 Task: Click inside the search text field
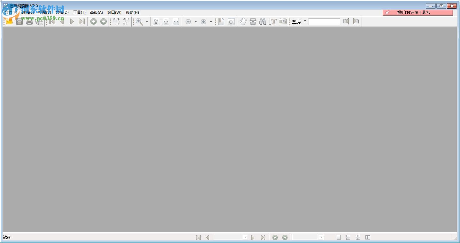pos(324,21)
